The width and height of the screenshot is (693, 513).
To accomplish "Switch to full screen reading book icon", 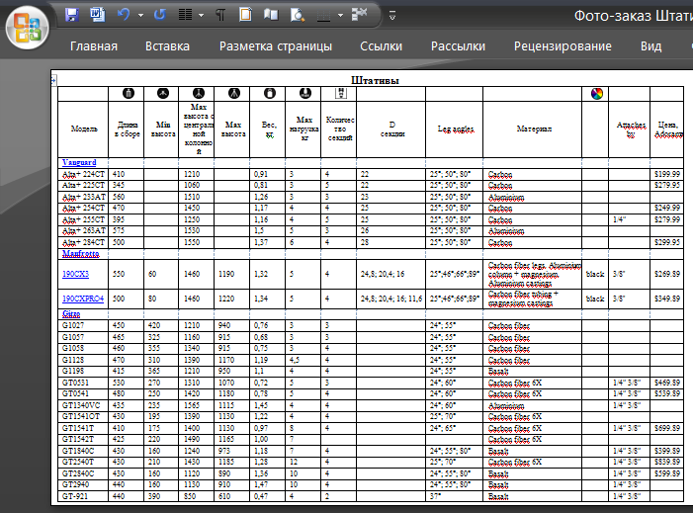I will coord(271,15).
